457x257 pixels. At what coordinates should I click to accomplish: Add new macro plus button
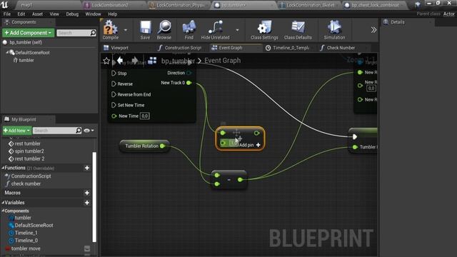coord(87,193)
